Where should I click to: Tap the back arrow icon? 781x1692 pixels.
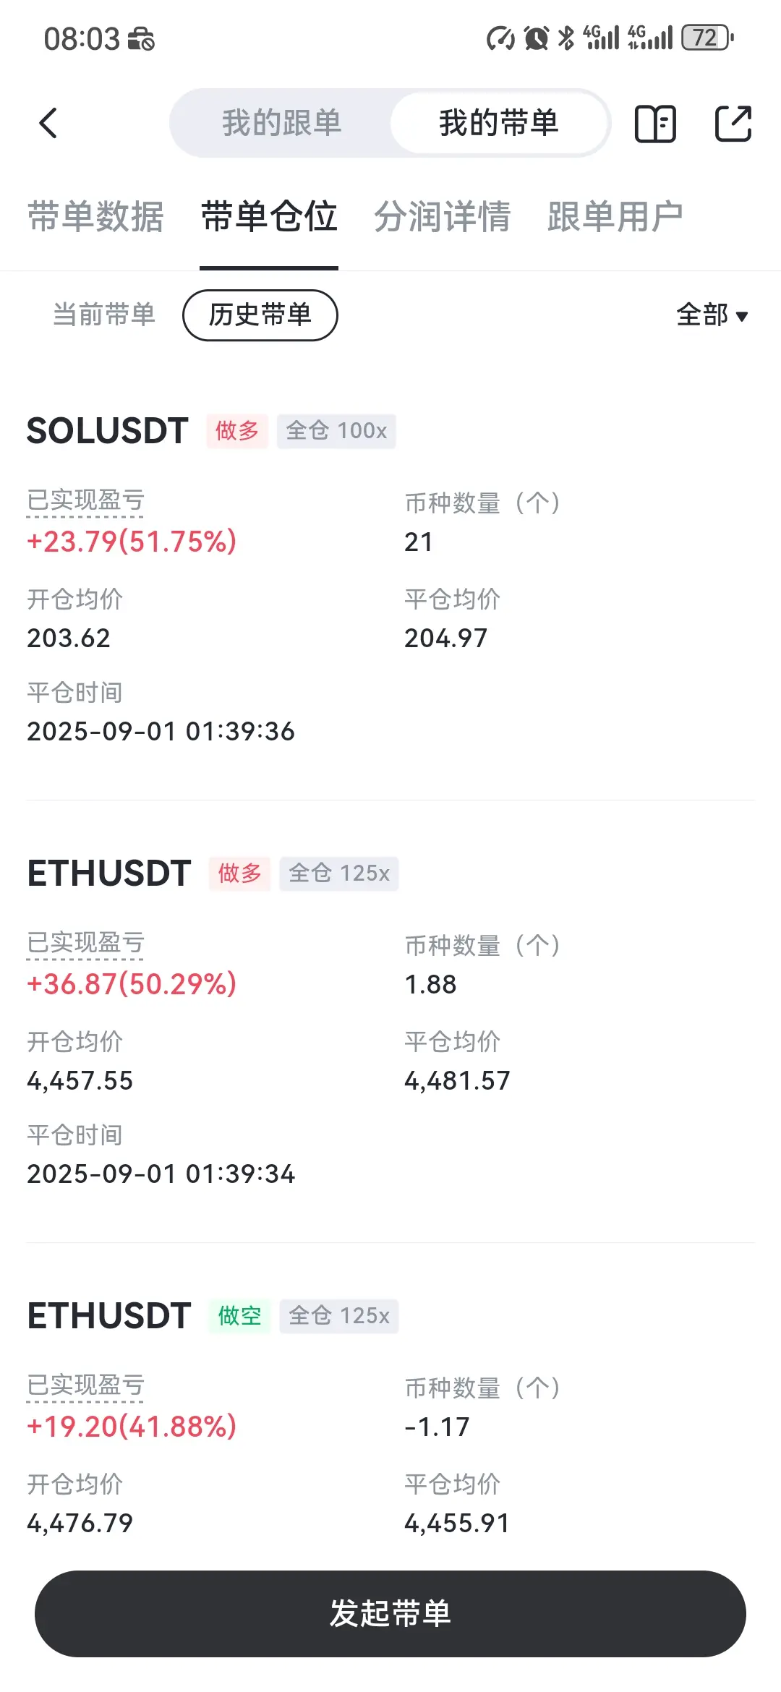pos(48,123)
